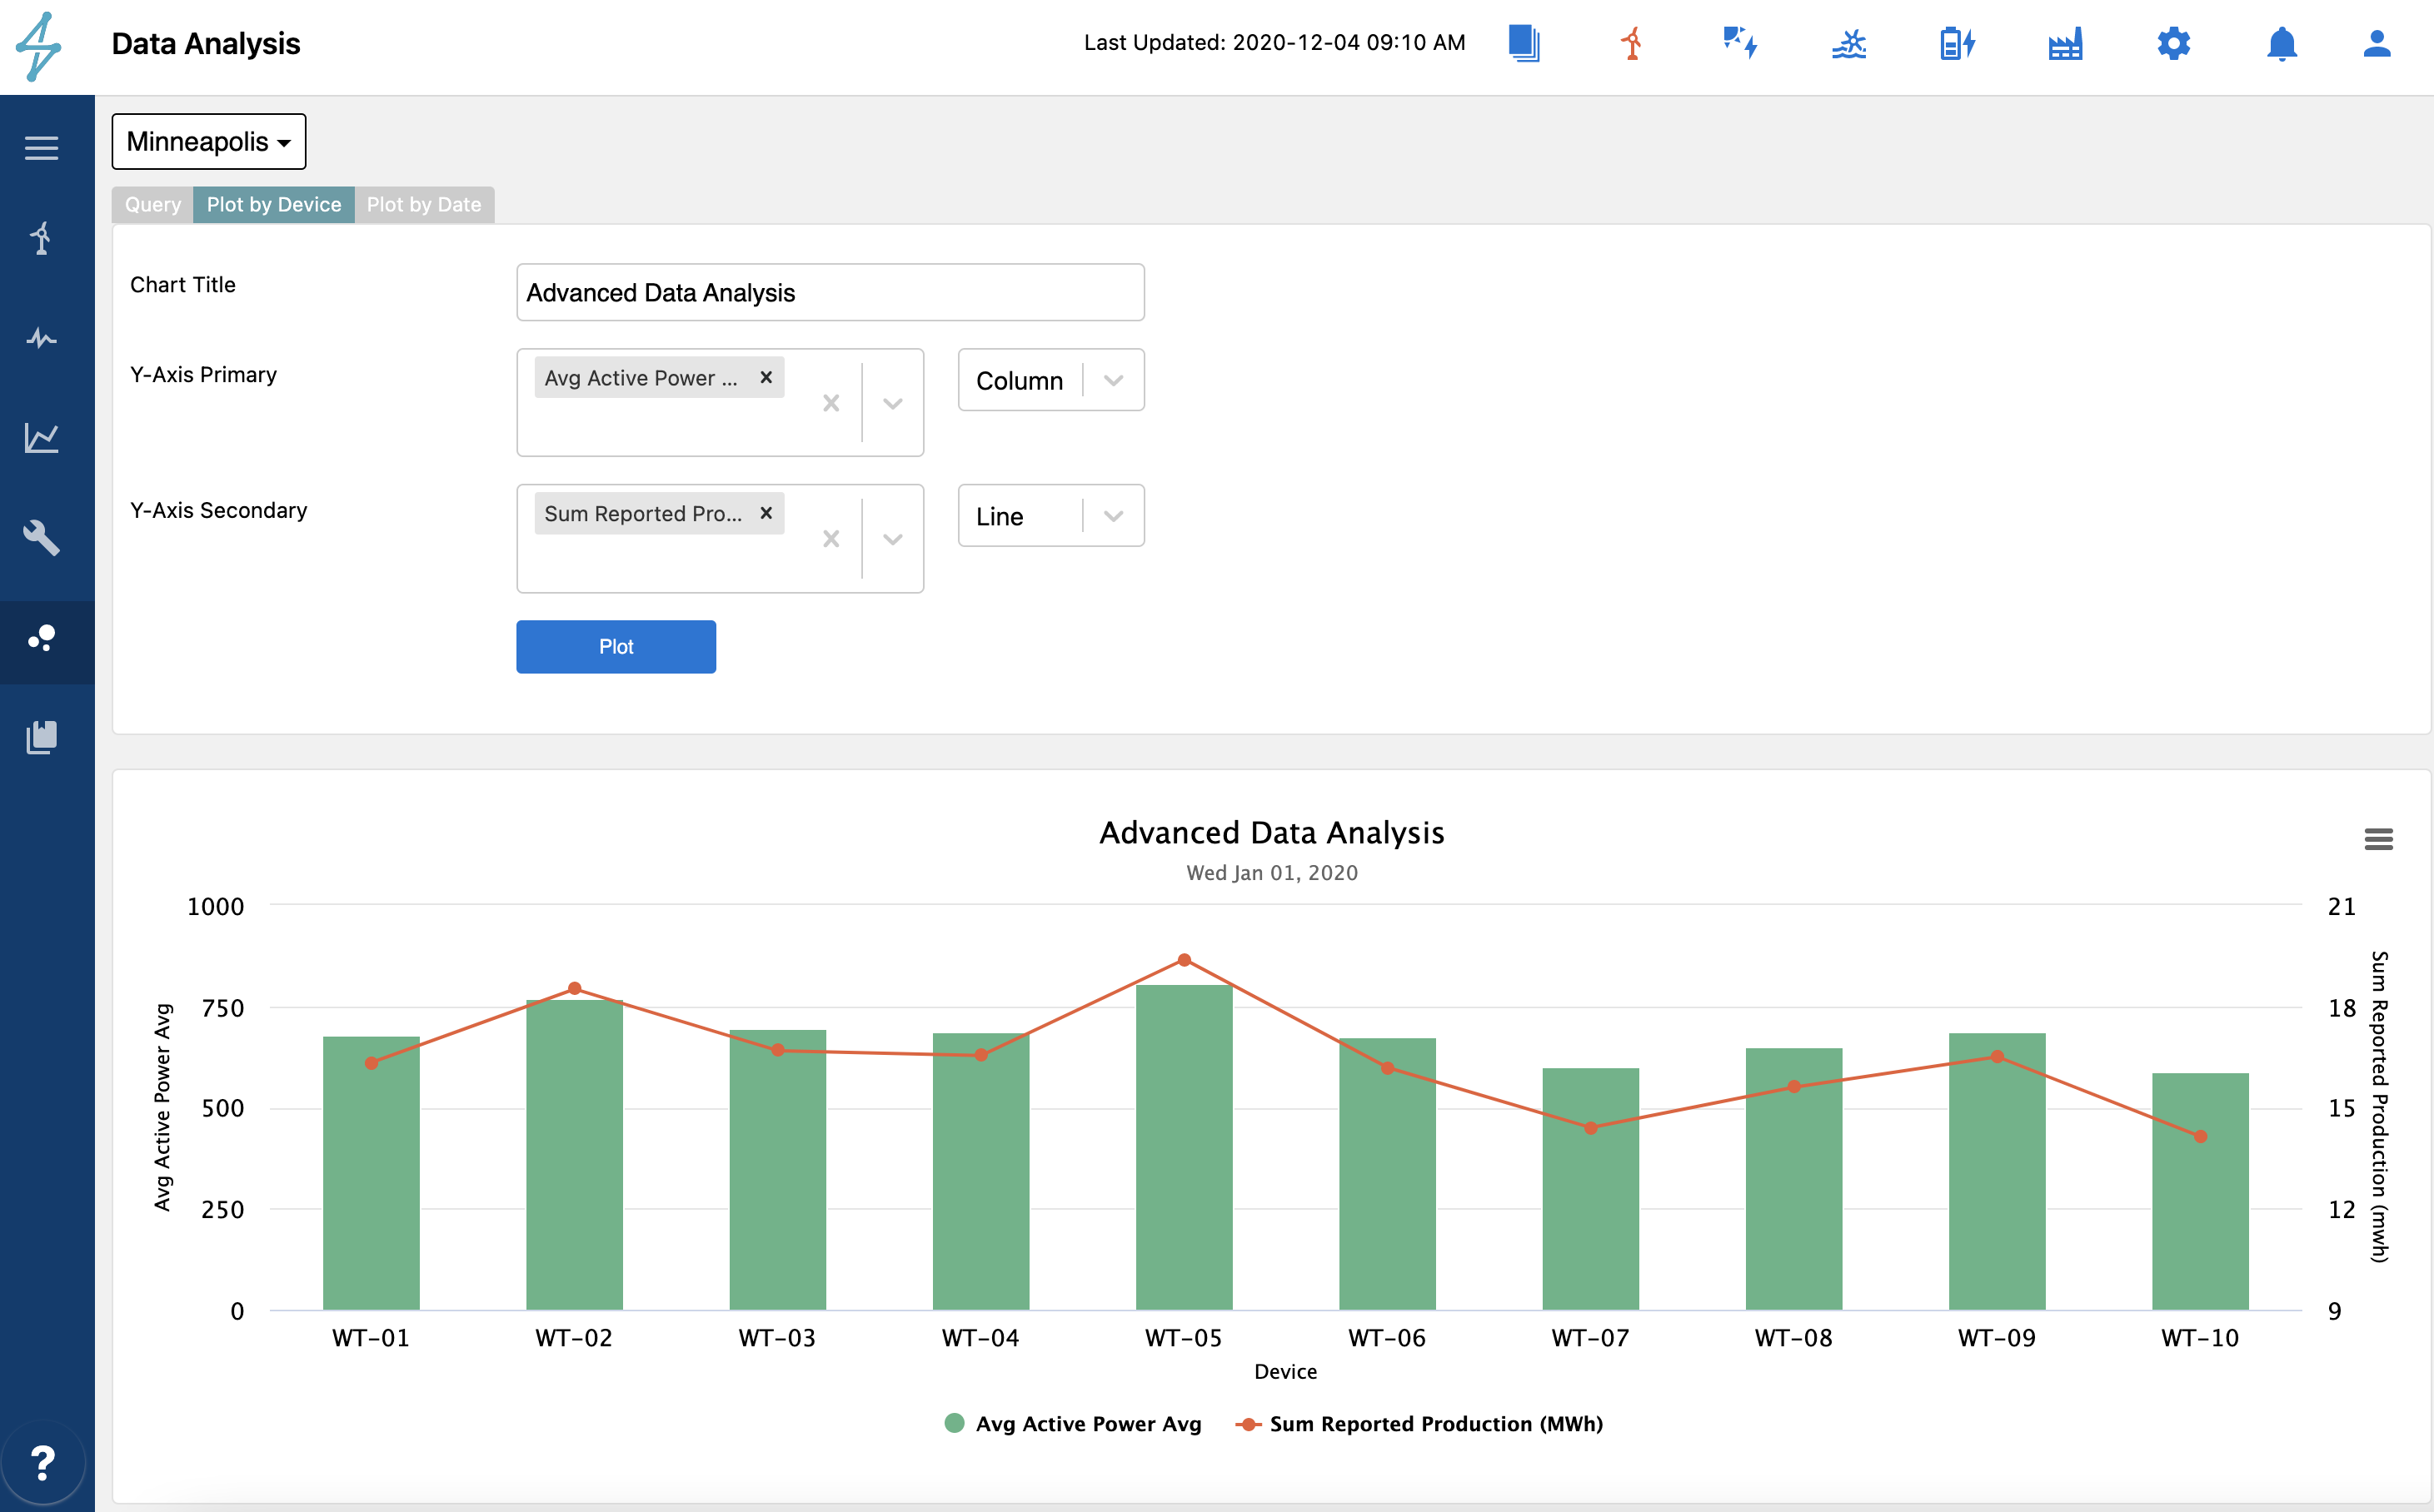Open the battery storage icon in header
Image resolution: width=2434 pixels, height=1512 pixels.
click(1956, 44)
